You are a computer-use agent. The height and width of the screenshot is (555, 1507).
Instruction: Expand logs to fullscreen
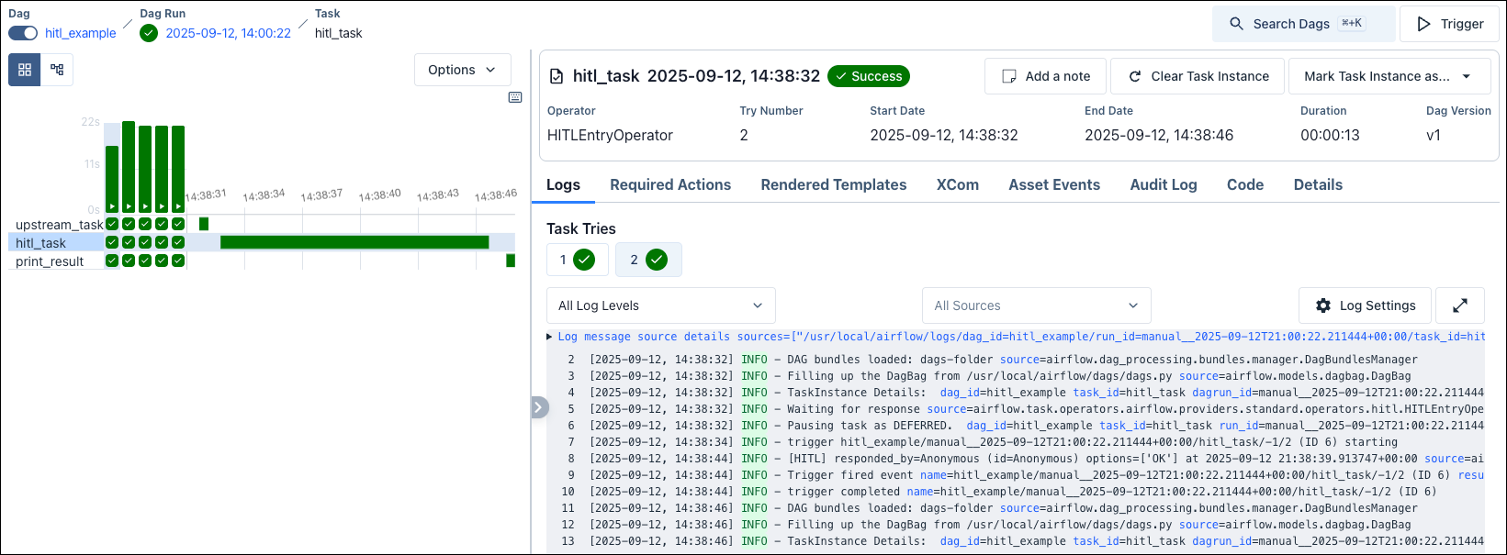1460,305
